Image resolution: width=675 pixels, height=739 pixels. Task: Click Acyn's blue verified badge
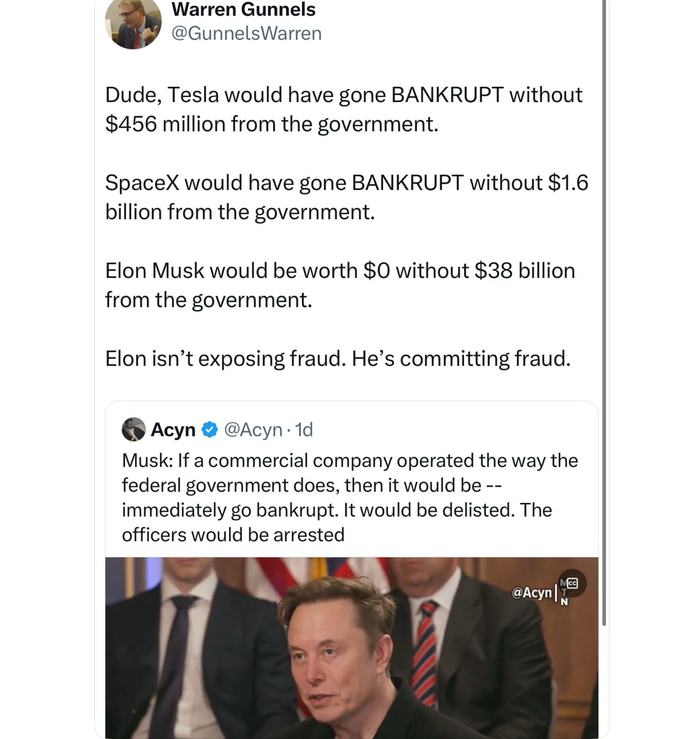[x=209, y=430]
